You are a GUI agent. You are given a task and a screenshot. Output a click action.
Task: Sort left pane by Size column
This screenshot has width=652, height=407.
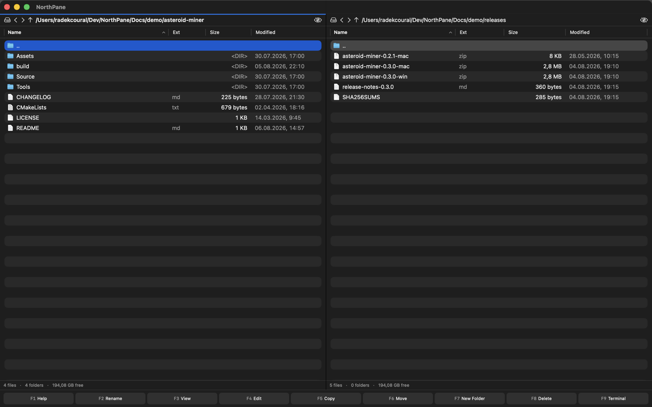click(228, 32)
